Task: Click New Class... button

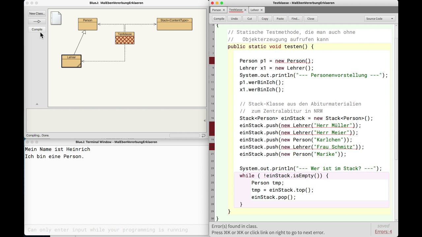Action: point(37,13)
